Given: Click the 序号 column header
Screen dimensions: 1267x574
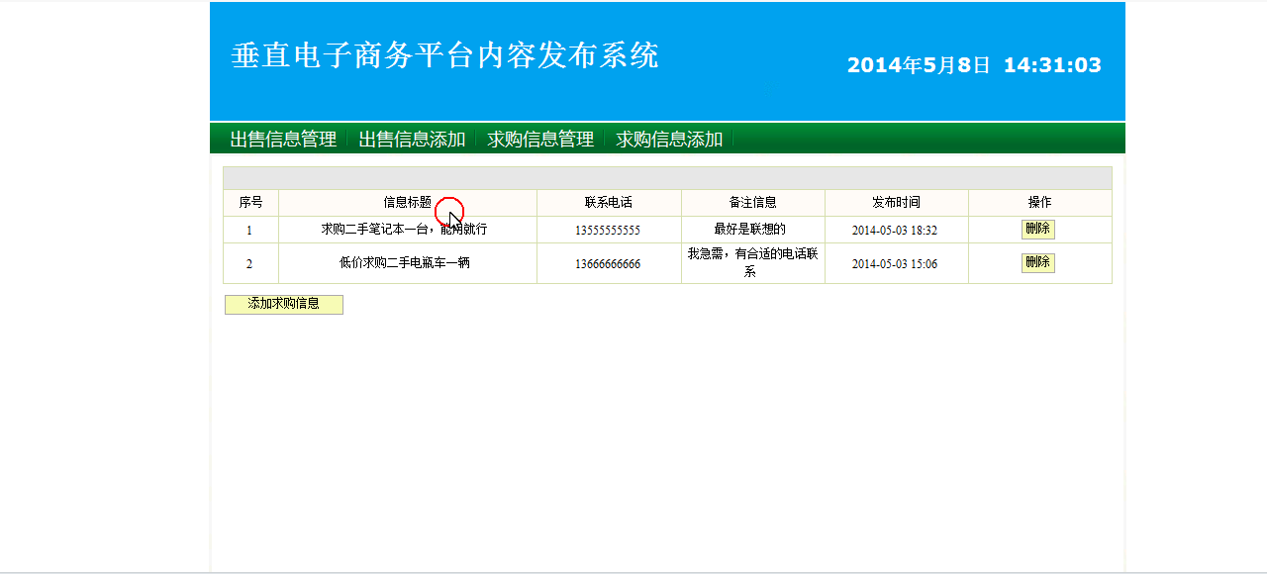Looking at the screenshot, I should 250,202.
